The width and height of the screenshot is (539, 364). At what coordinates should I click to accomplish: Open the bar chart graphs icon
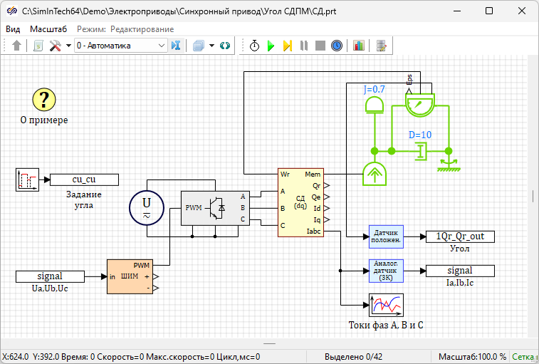[359, 46]
